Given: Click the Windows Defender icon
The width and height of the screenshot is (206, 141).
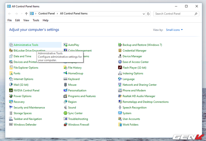Looking at the screenshot, I should (11, 125).
